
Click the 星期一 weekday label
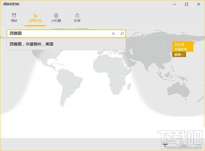pos(179,55)
